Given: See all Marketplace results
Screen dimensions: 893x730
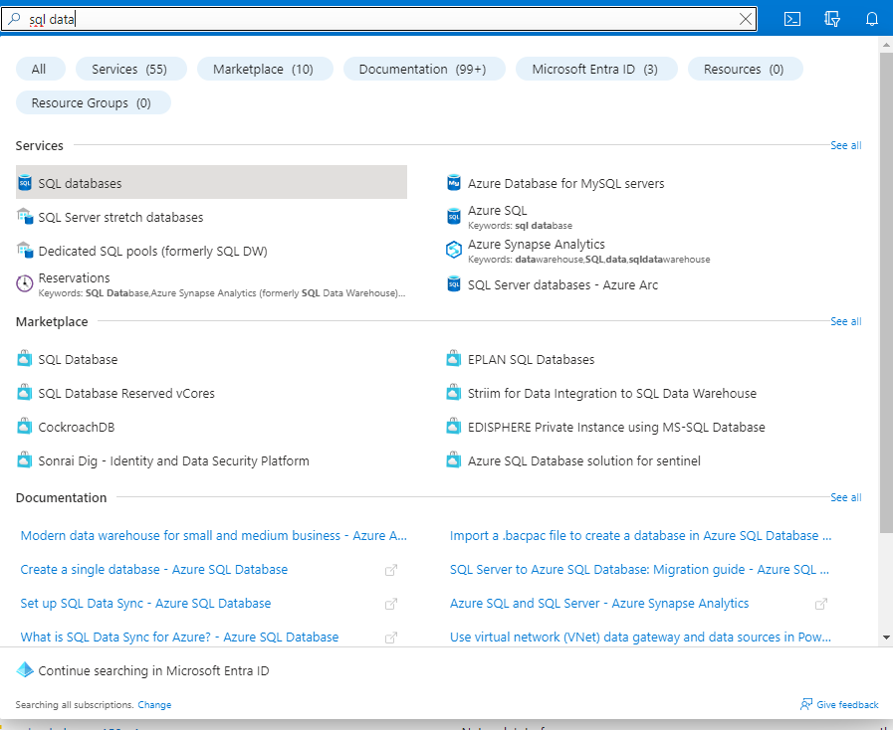Looking at the screenshot, I should coord(846,321).
